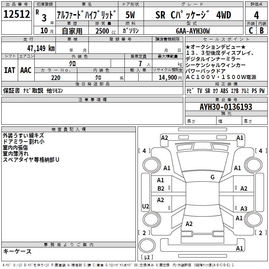This screenshot has width=269, height=269.
Task: Click AC100V・1500W電源 line
Action: click(x=221, y=77)
